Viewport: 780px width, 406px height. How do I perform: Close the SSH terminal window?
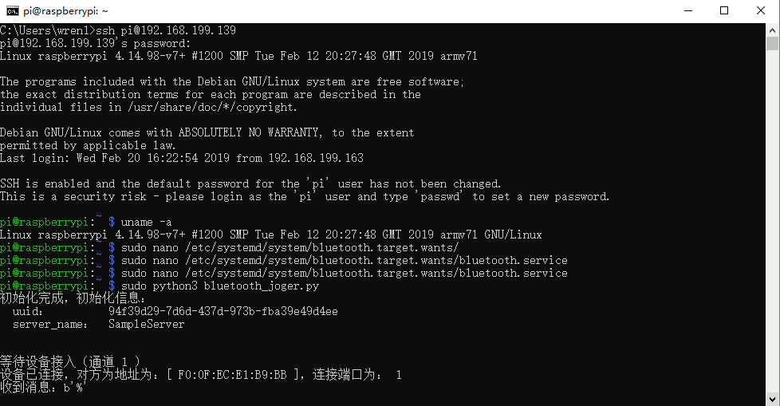[x=761, y=10]
